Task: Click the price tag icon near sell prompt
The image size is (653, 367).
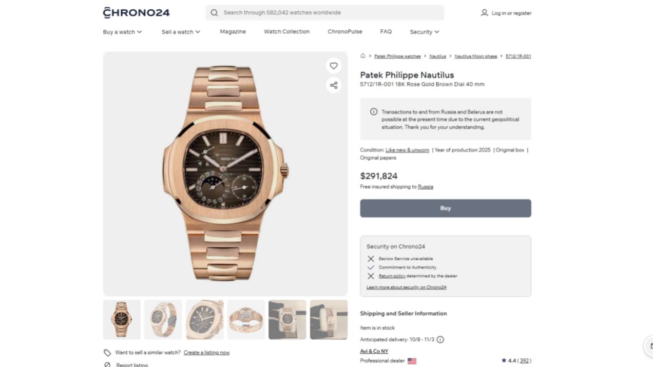Action: pyautogui.click(x=107, y=353)
